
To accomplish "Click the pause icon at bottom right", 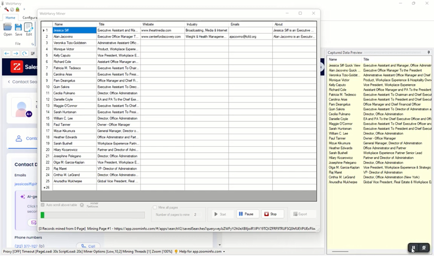I will 413,248.
